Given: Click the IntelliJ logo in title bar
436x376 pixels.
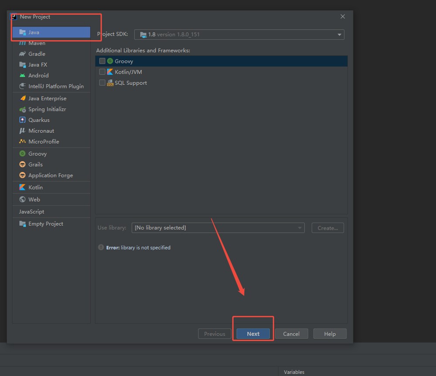Looking at the screenshot, I should click(x=14, y=17).
